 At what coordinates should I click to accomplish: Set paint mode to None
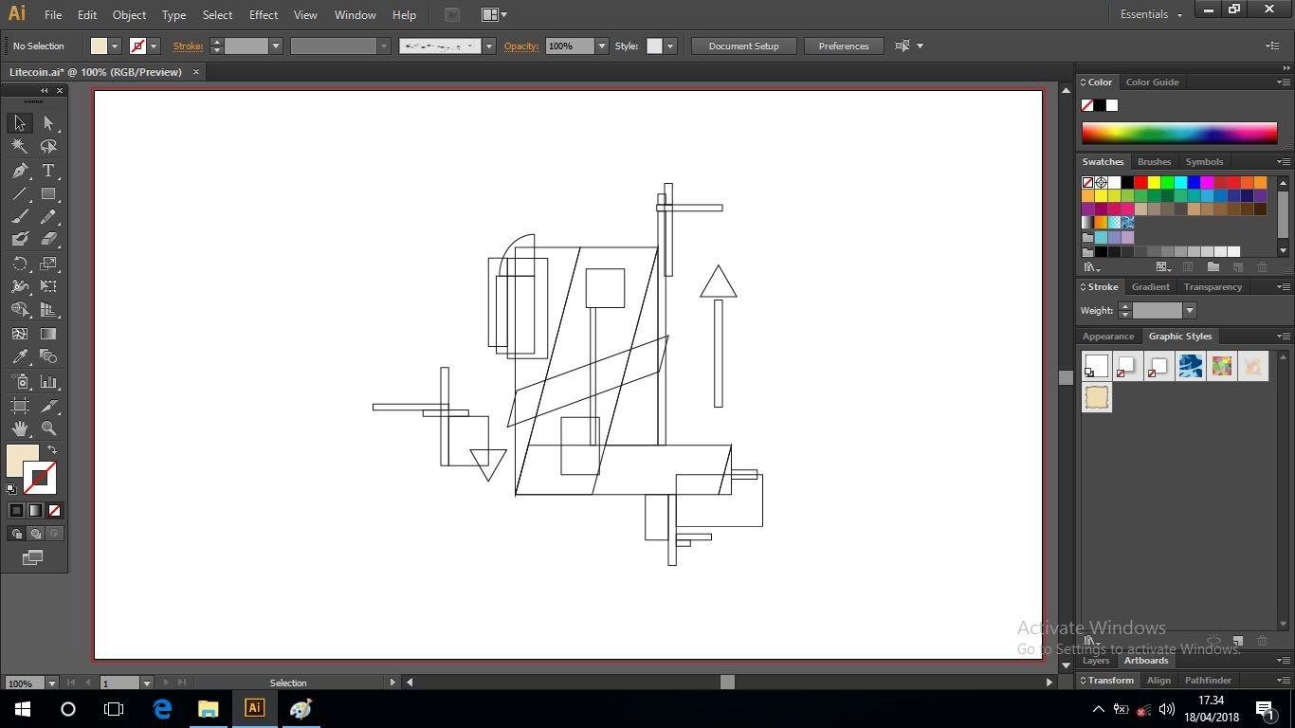pos(54,510)
